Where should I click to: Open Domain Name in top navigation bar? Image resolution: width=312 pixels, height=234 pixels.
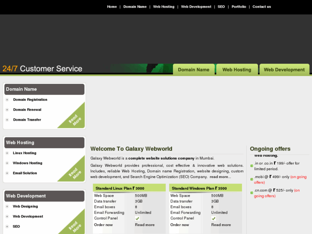[135, 6]
